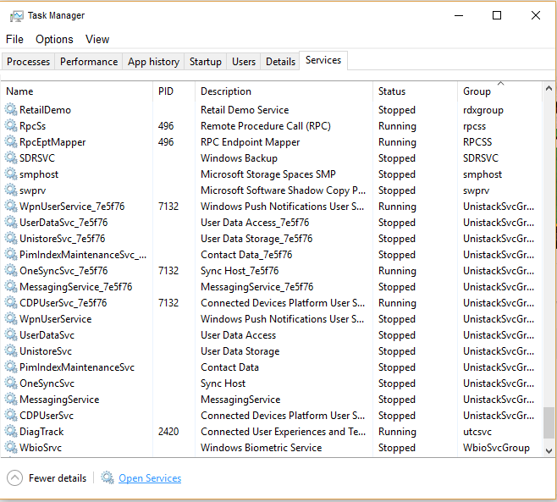Switch to the App history tab

pos(153,62)
